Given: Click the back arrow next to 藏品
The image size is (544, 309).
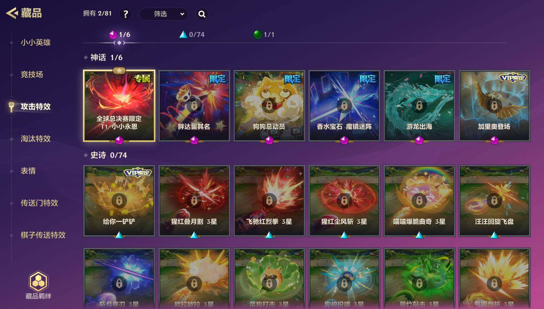Looking at the screenshot, I should [x=12, y=13].
